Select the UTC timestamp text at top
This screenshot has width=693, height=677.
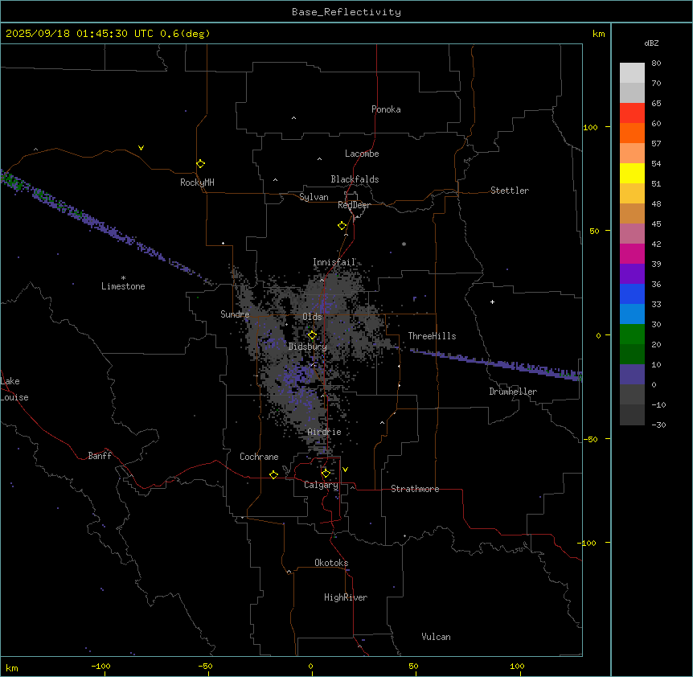(x=108, y=34)
